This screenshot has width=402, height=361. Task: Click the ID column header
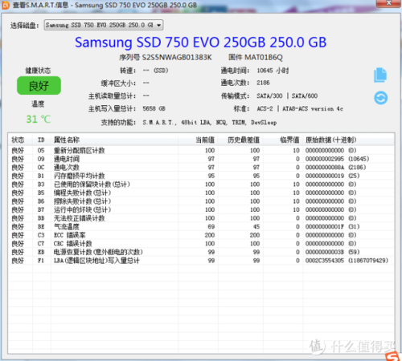41,140
